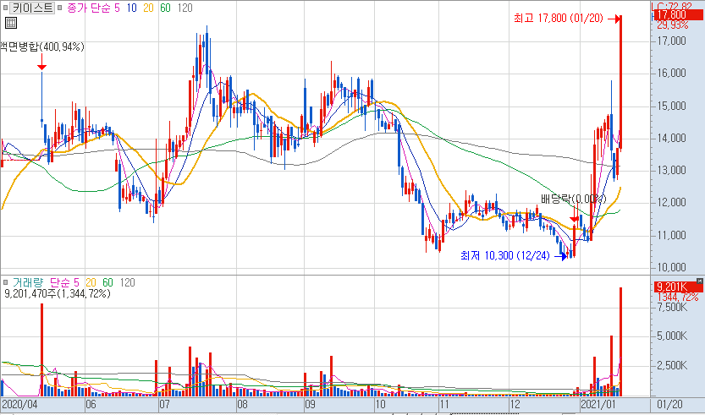Click the 15,000 price axis label
This screenshot has height=415, width=705.
671,106
